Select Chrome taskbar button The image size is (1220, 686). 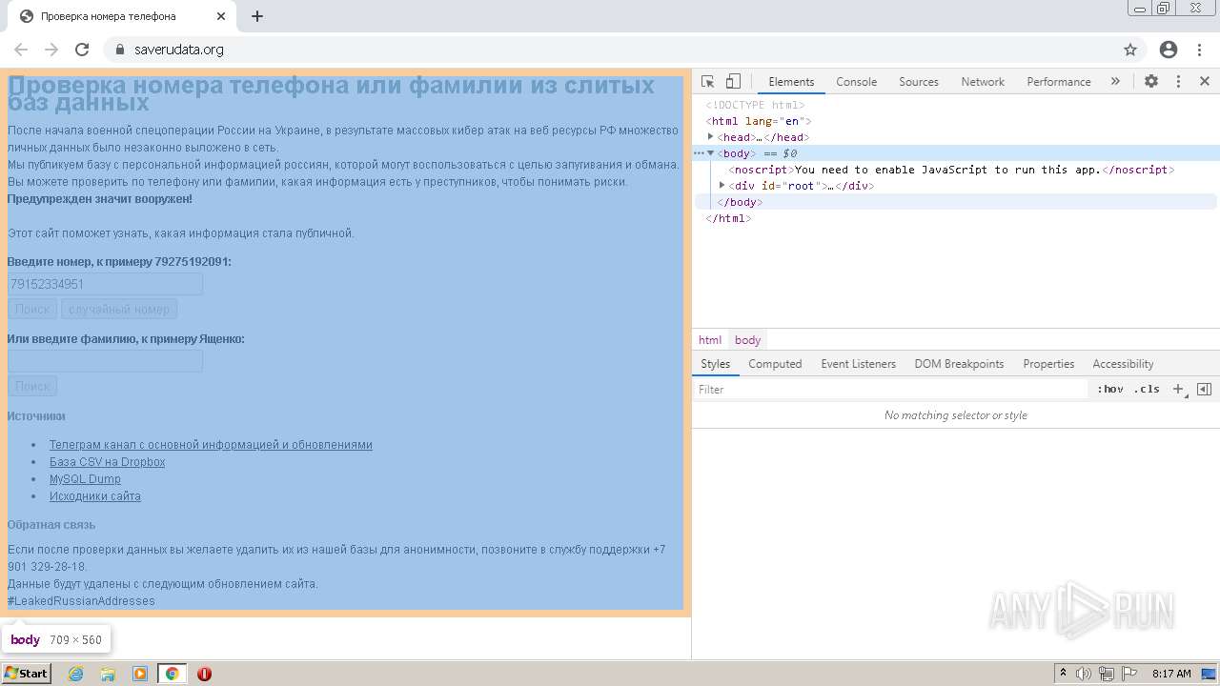172,674
